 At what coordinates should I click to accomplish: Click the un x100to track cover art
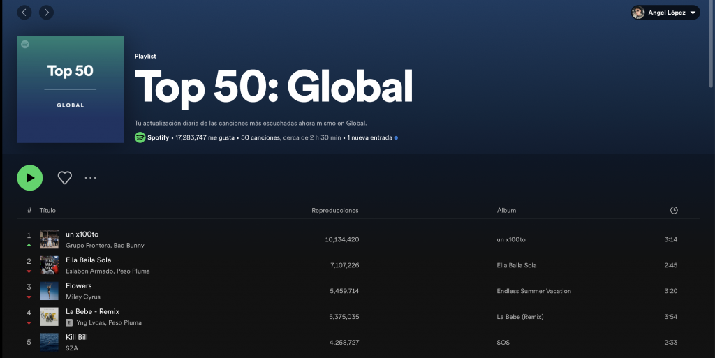coord(49,239)
